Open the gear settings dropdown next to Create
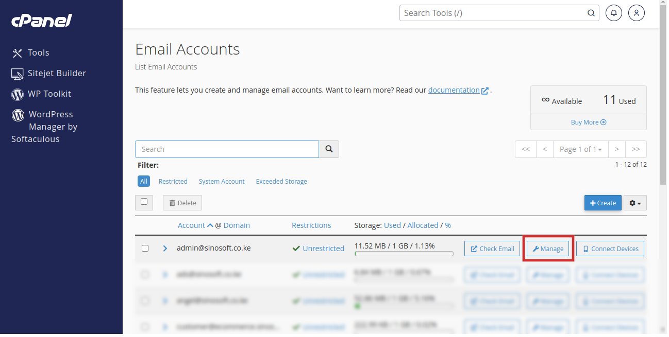This screenshot has width=669, height=337. (635, 203)
